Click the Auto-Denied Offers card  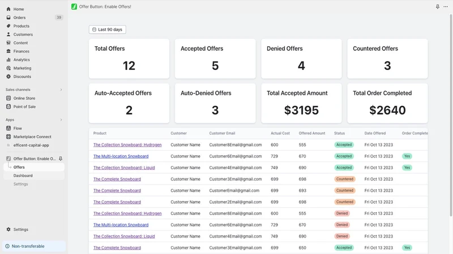click(x=215, y=103)
